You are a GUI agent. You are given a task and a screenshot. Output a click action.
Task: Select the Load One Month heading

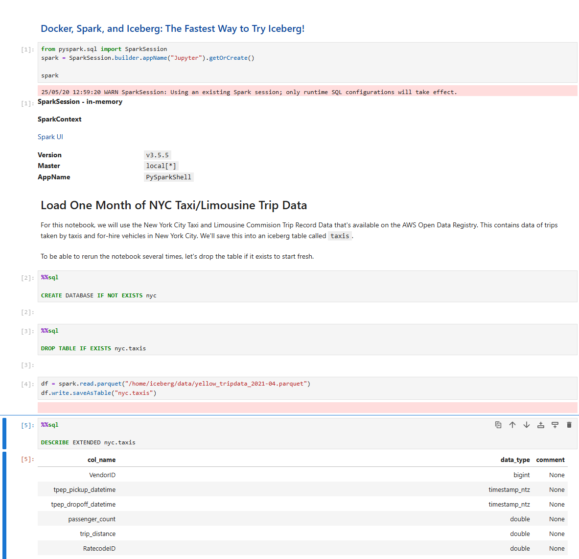click(174, 205)
